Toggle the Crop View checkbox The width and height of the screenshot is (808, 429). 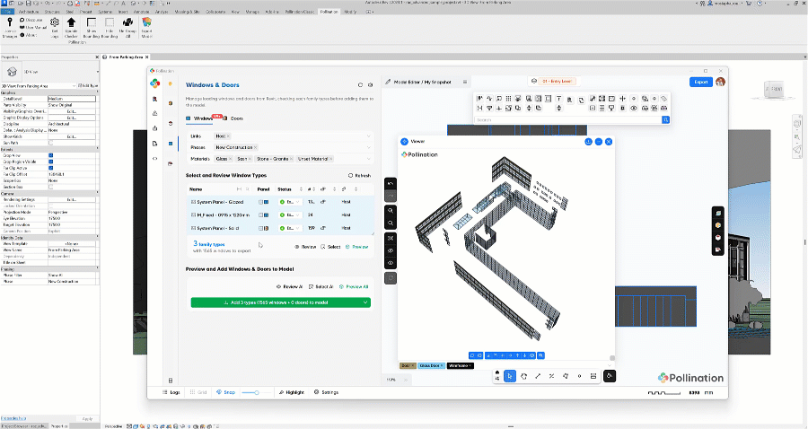pyautogui.click(x=50, y=154)
